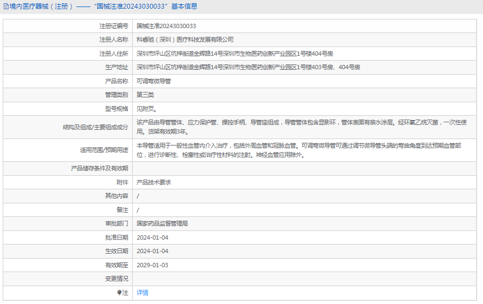Click the 注册人住所 address text
Screen dimensions: 483x304
234,54
